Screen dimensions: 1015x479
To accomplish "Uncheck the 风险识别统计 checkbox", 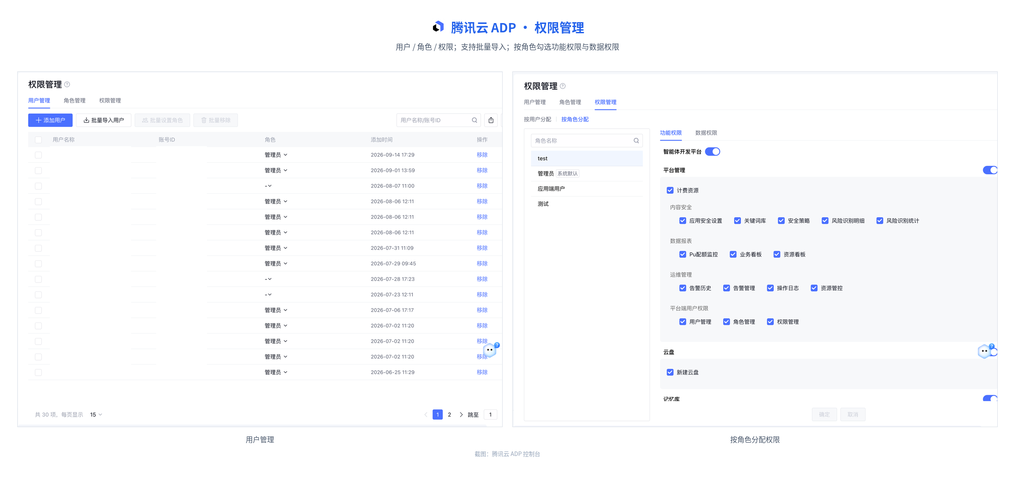I will point(880,220).
